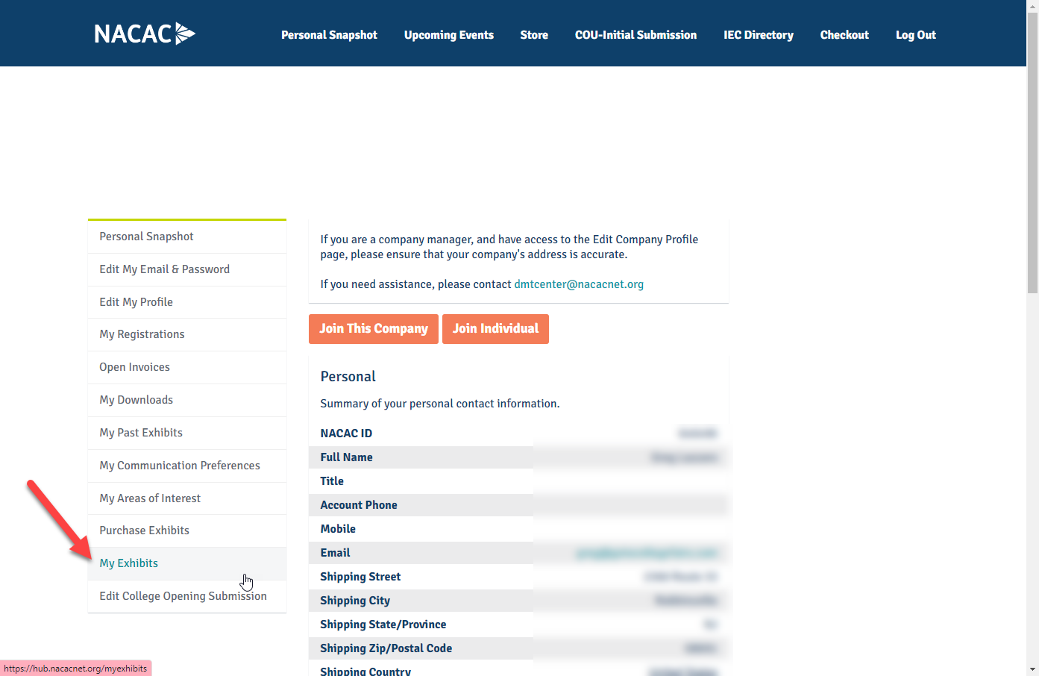Viewport: 1039px width, 676px height.
Task: Go to Upcoming Events
Action: pos(449,35)
